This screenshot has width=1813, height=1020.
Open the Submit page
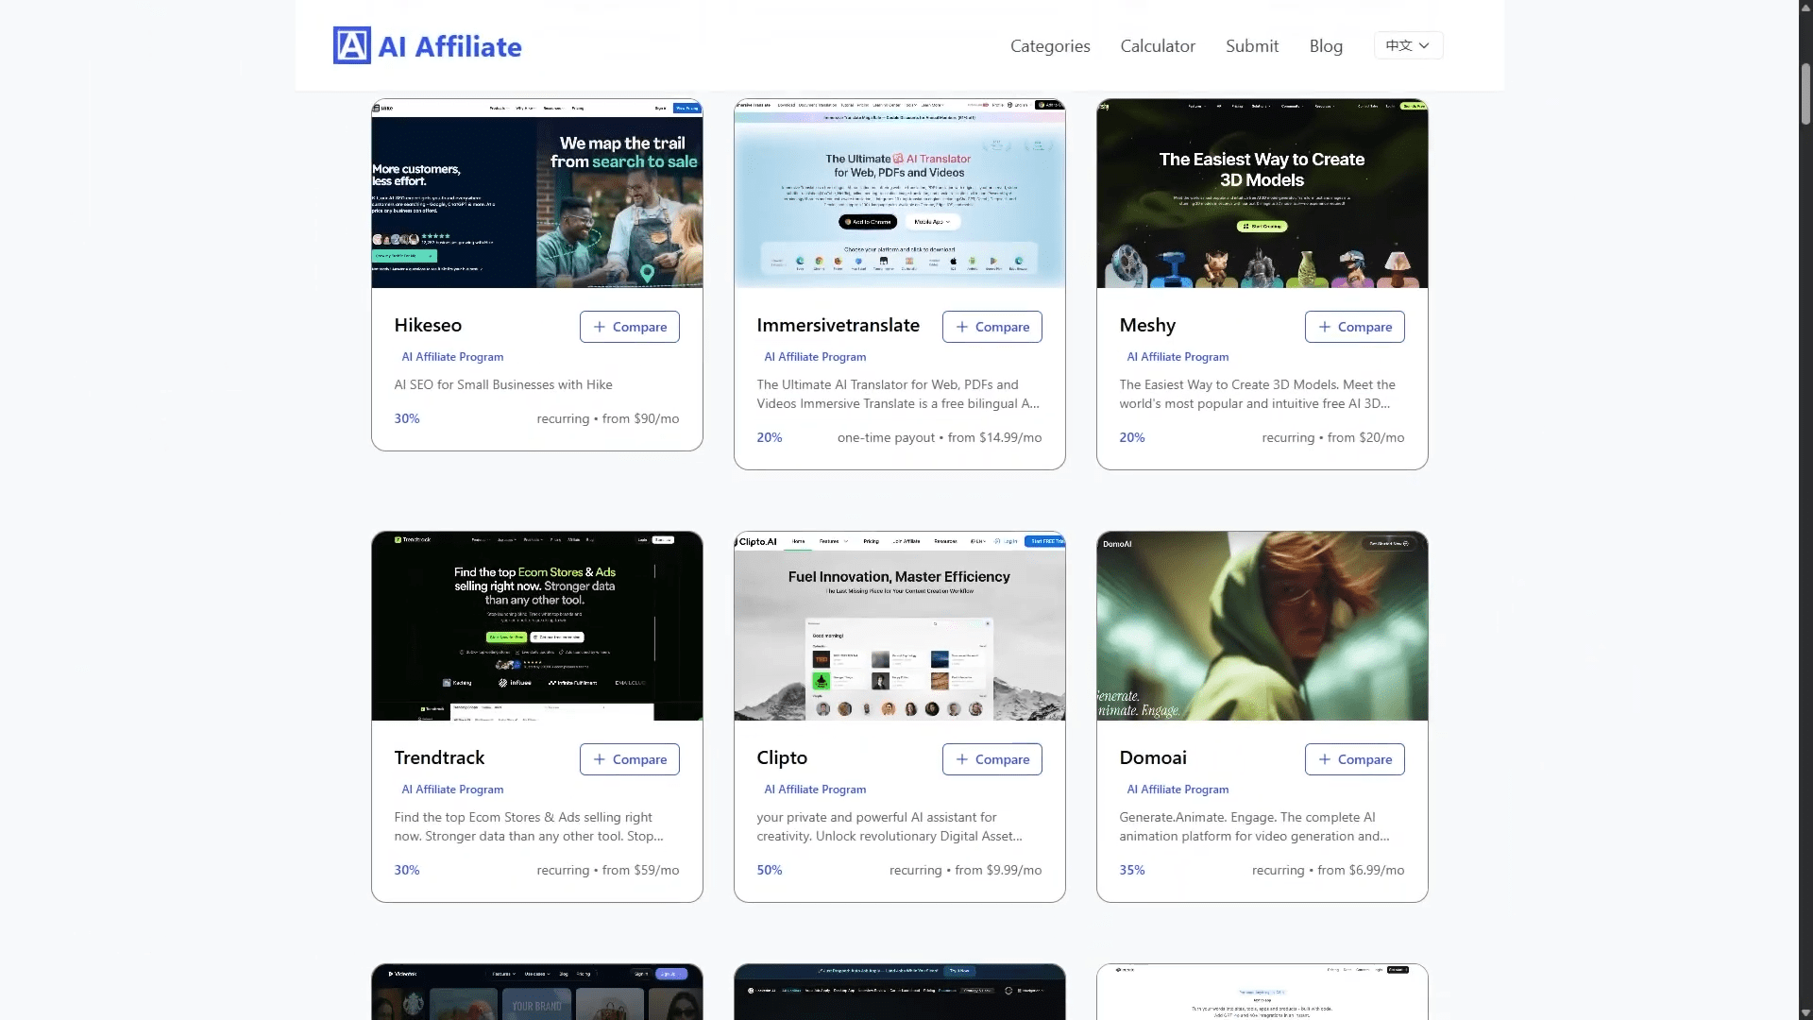click(1251, 45)
